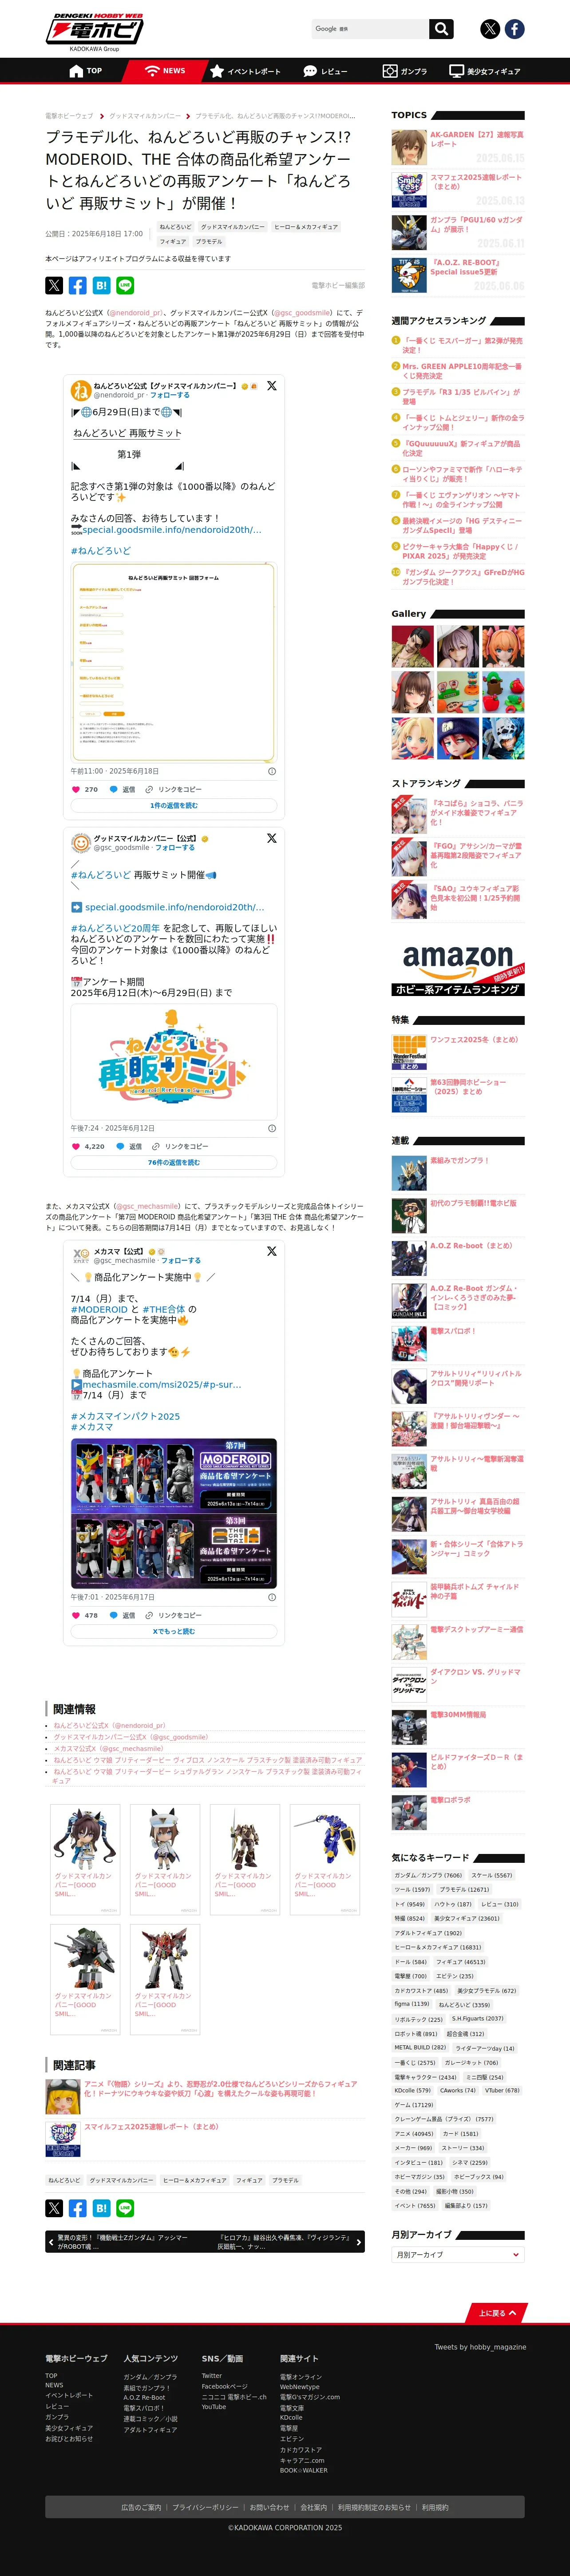
Task: Read 76件の返信を読む on the tweet
Action: pos(174,1162)
